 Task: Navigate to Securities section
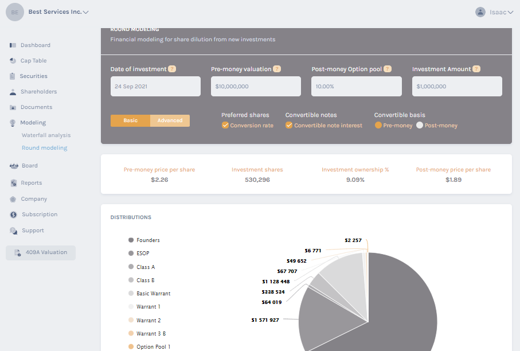(33, 76)
